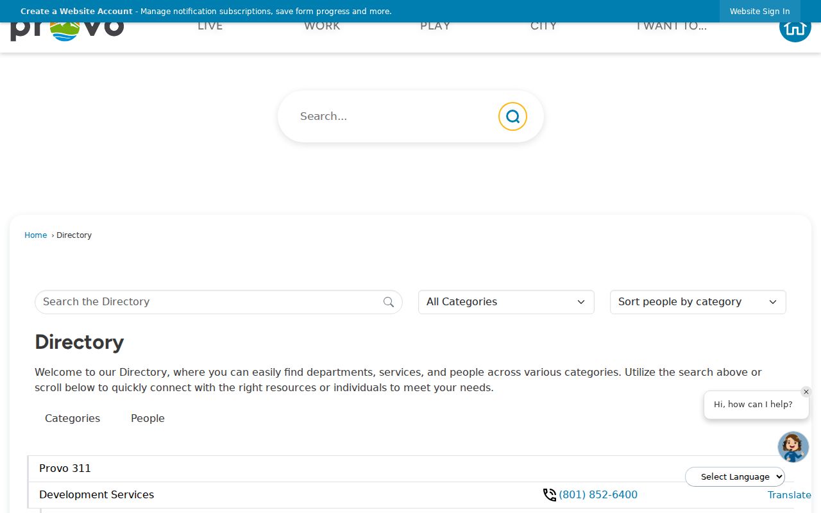
Task: Click the phone icon beside Development Services
Action: tap(550, 495)
